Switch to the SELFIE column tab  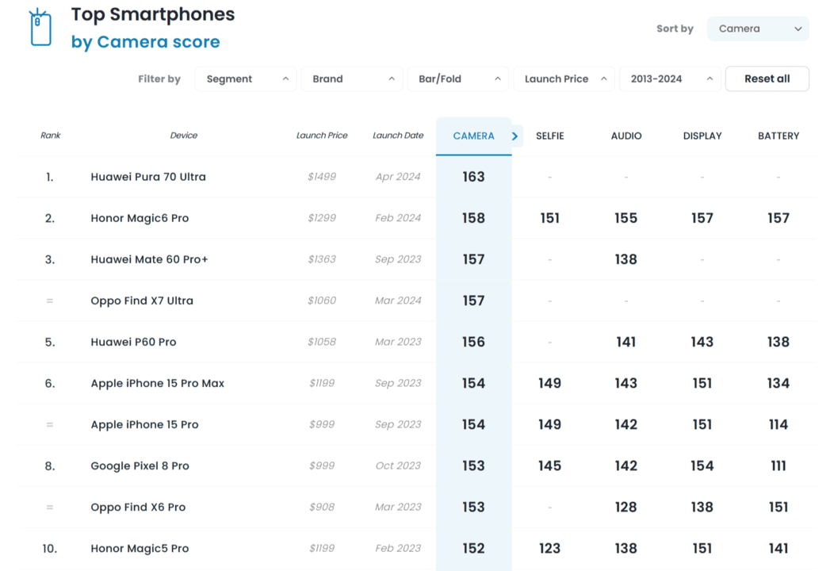pos(549,136)
